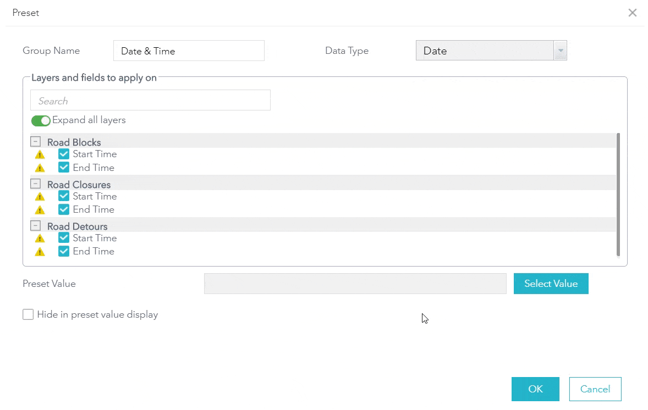
Task: Click OK to save the preset
Action: [x=535, y=389]
